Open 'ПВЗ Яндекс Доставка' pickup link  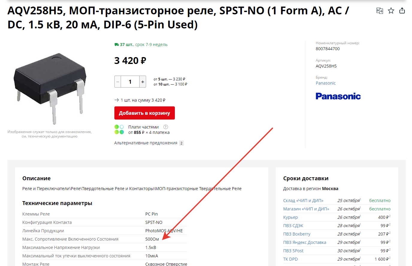[x=305, y=242]
